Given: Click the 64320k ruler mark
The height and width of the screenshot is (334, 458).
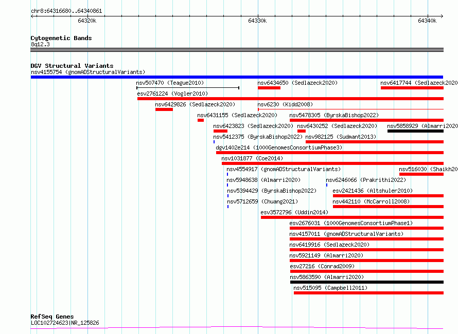Looking at the screenshot, I should pyautogui.click(x=87, y=21).
